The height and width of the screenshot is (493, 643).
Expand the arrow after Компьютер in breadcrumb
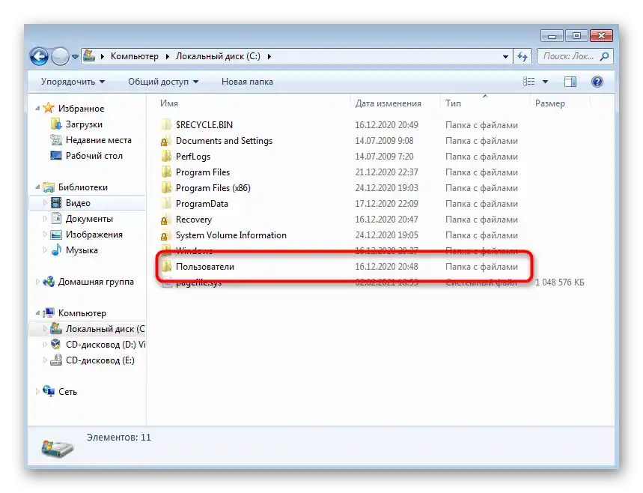click(x=168, y=56)
